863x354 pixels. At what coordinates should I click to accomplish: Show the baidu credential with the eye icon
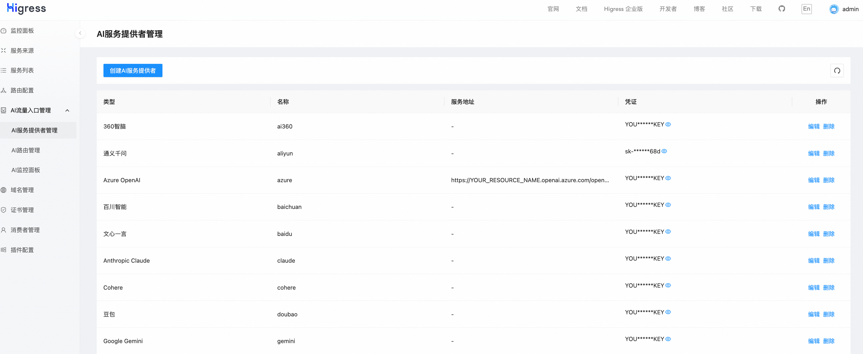pos(668,232)
